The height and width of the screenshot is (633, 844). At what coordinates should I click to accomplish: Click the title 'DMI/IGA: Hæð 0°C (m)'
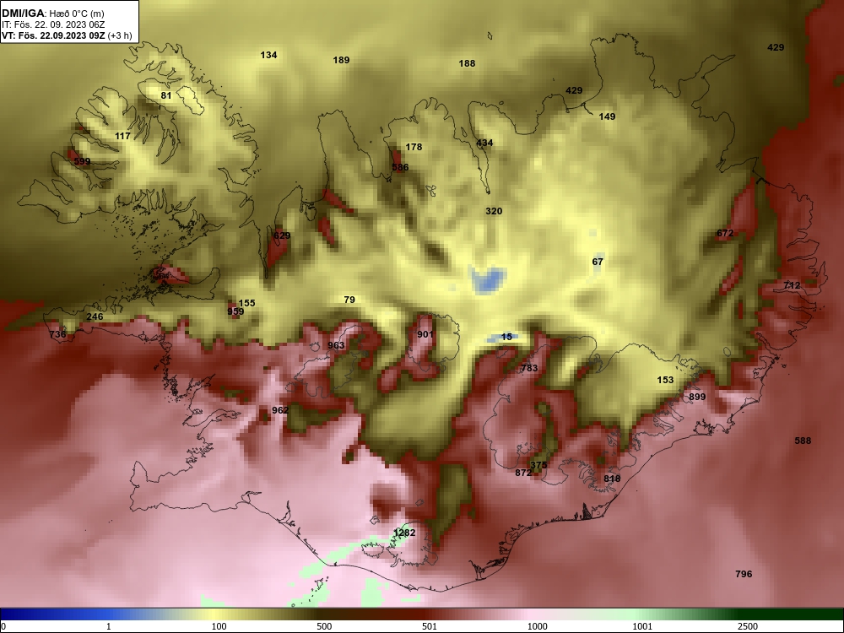click(x=52, y=14)
